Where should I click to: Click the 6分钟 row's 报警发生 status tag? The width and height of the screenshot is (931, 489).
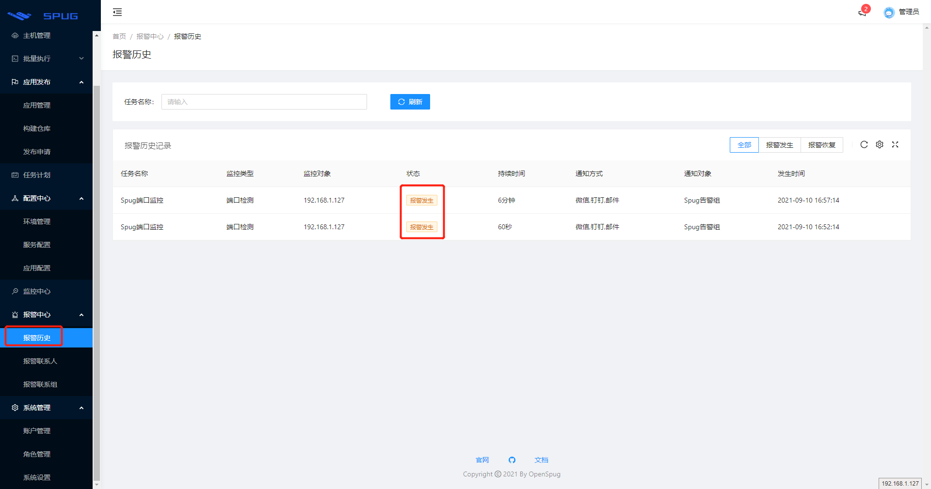pos(422,200)
